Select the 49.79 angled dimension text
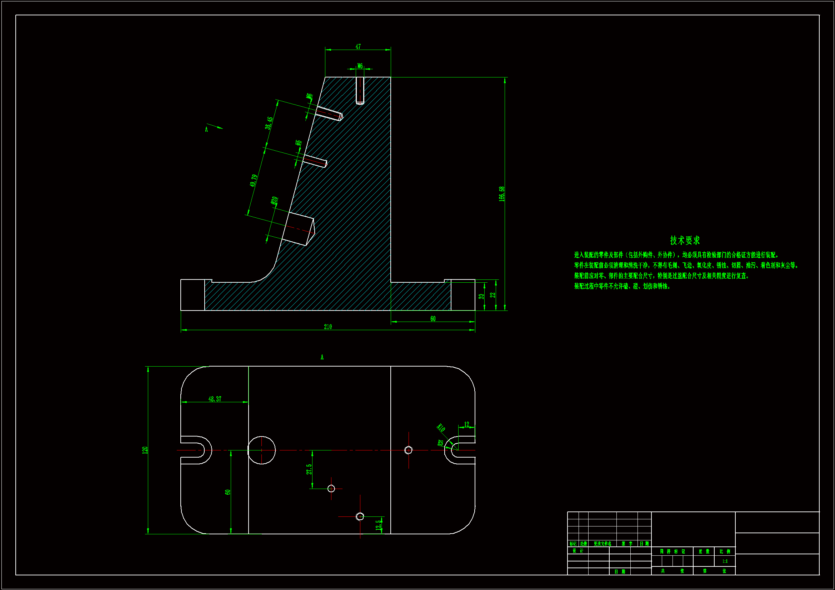This screenshot has height=590, width=835. click(x=254, y=181)
